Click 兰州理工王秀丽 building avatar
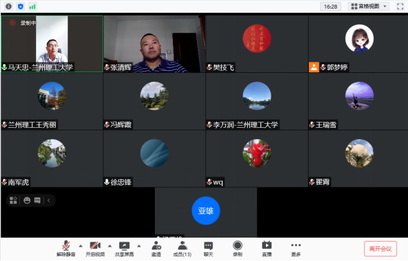Screen dimensions: 408x261 pos(52,96)
